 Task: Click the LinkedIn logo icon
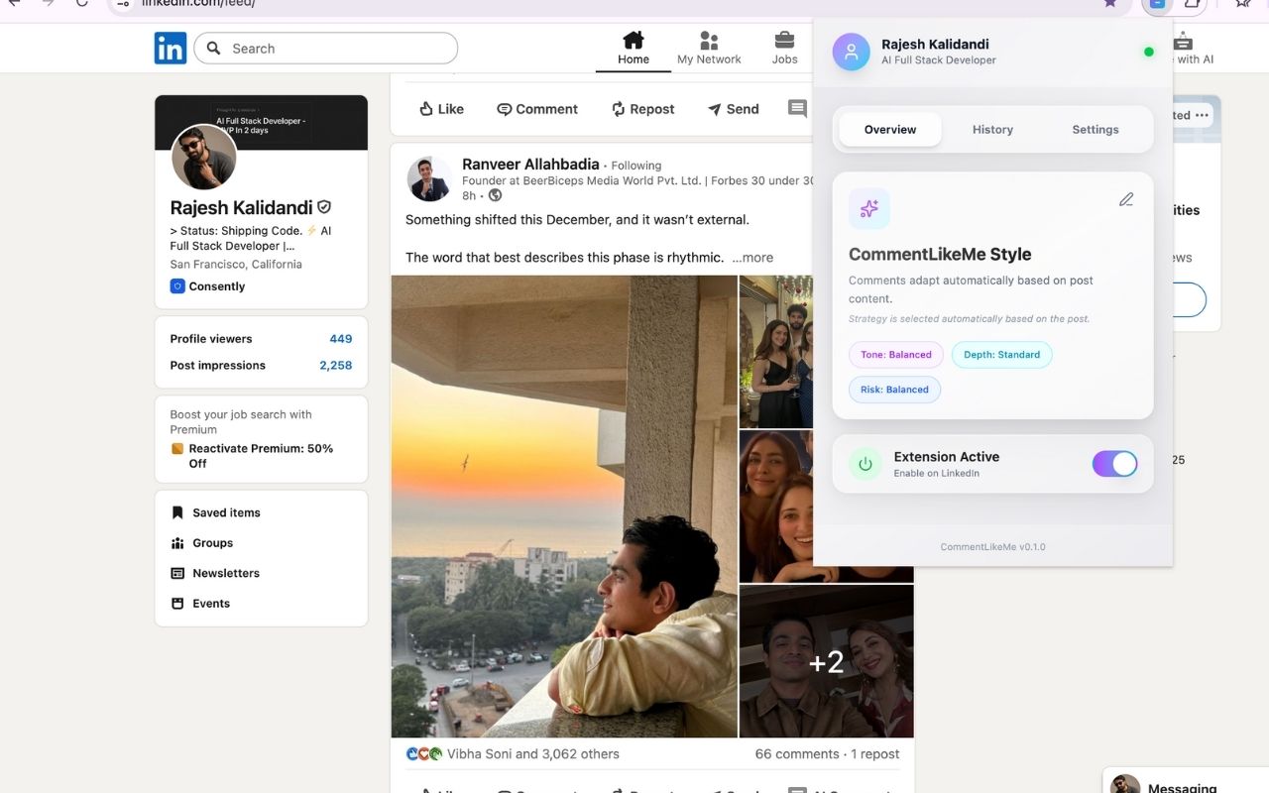pyautogui.click(x=171, y=49)
